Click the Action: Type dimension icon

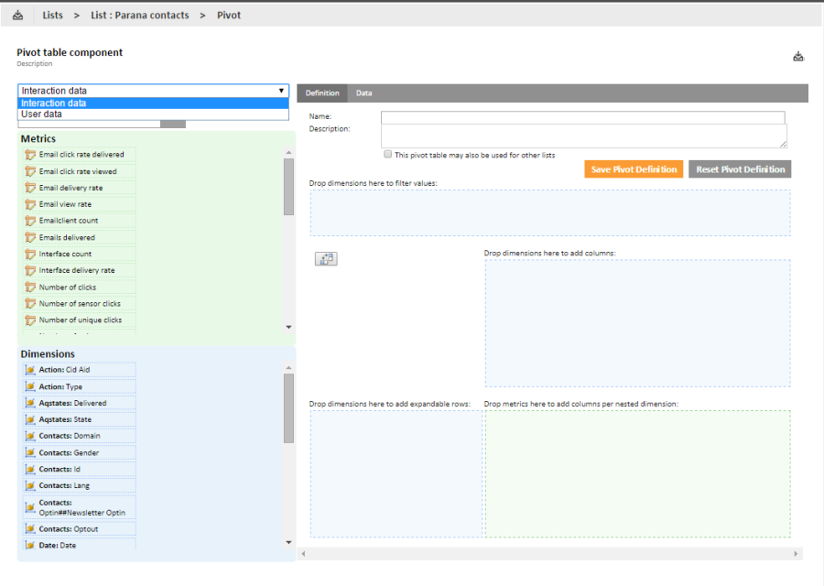point(30,386)
